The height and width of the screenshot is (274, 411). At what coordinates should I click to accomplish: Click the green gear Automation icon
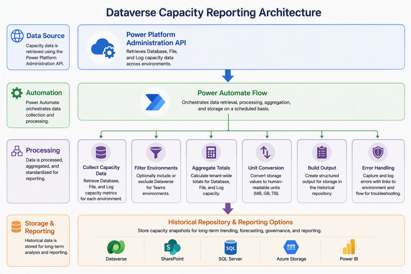(x=17, y=93)
